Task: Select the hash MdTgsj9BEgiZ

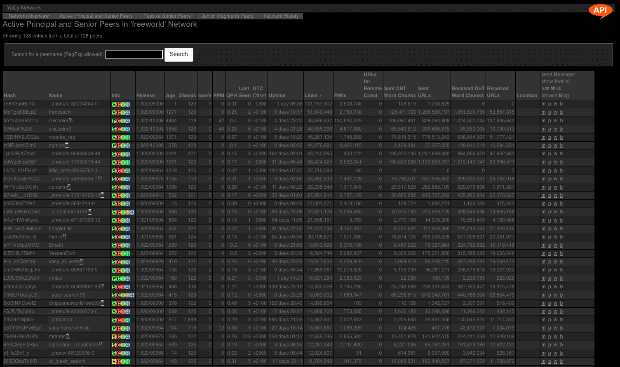Action: tap(20, 112)
